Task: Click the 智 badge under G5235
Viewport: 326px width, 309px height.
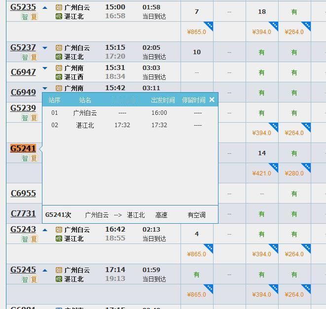Action: tap(25, 17)
